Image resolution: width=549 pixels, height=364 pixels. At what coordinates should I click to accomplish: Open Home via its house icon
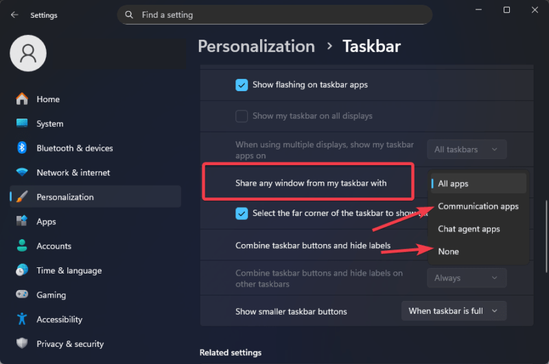click(x=22, y=99)
